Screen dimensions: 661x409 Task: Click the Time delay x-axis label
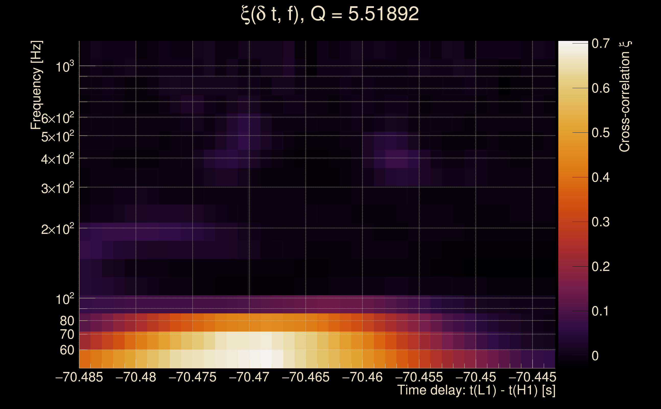coord(476,390)
